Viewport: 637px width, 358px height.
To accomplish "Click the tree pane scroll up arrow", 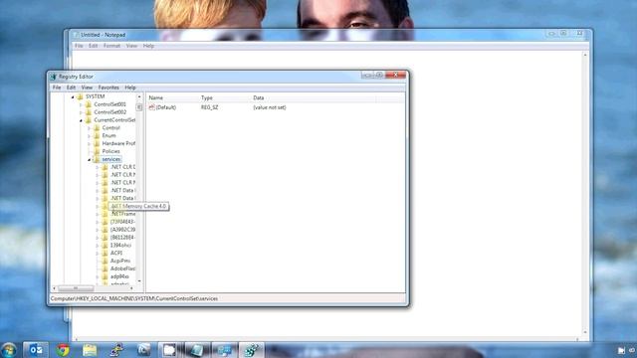I will (x=139, y=97).
